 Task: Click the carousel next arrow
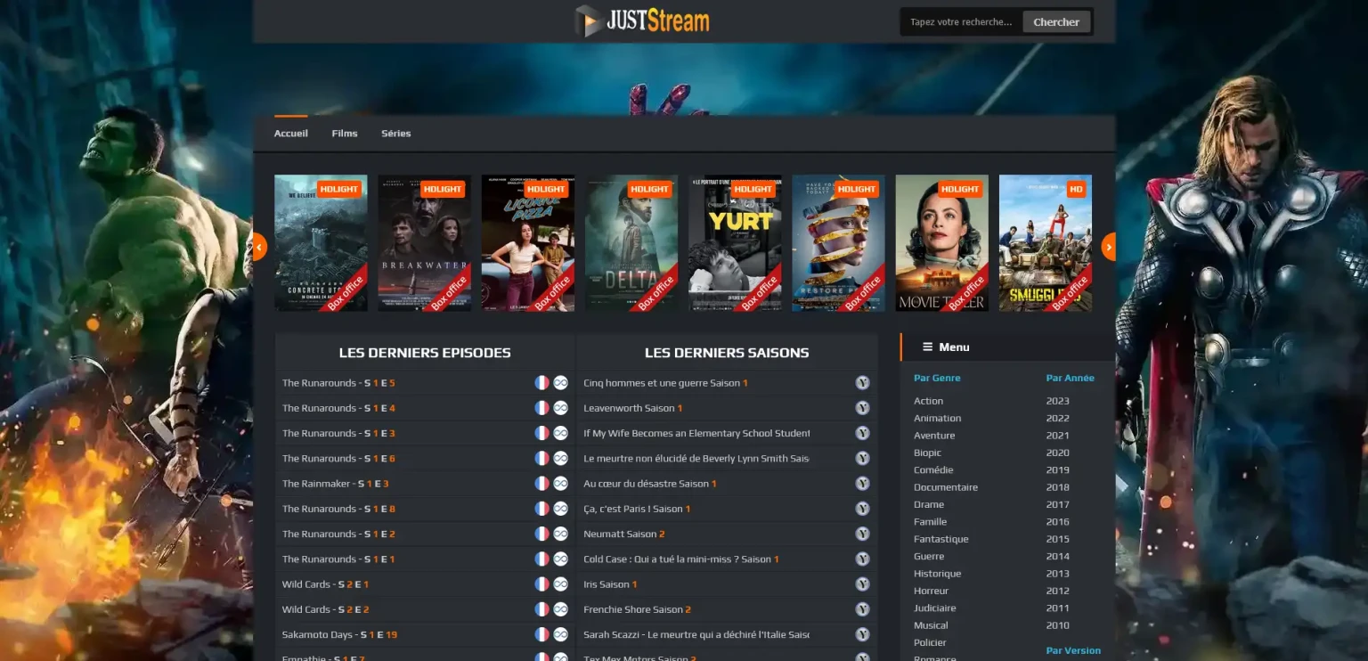(x=1109, y=247)
